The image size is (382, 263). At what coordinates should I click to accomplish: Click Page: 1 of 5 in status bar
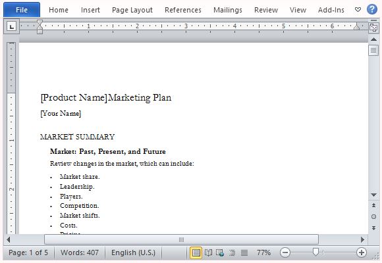coord(28,252)
